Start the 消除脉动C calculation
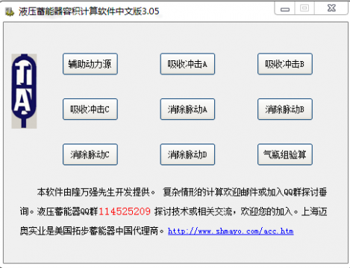 pos(90,154)
